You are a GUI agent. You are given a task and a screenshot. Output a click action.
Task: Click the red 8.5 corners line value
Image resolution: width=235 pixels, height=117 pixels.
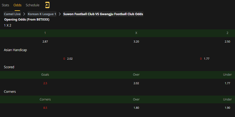[45, 108]
